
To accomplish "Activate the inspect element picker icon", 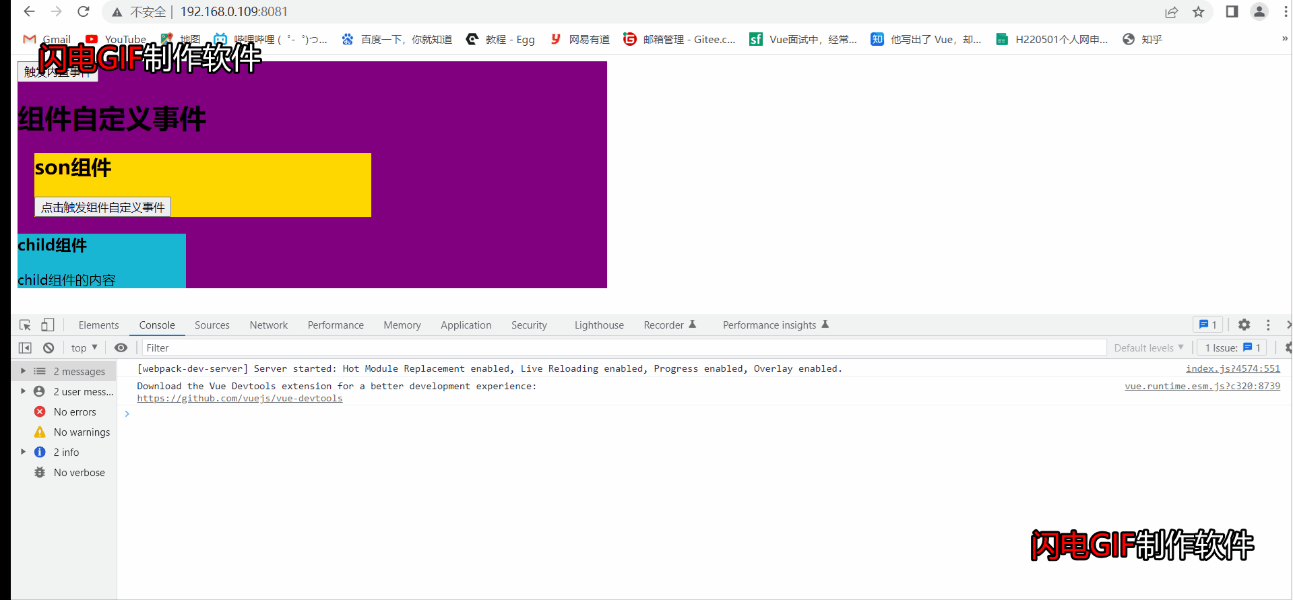I will [x=25, y=325].
